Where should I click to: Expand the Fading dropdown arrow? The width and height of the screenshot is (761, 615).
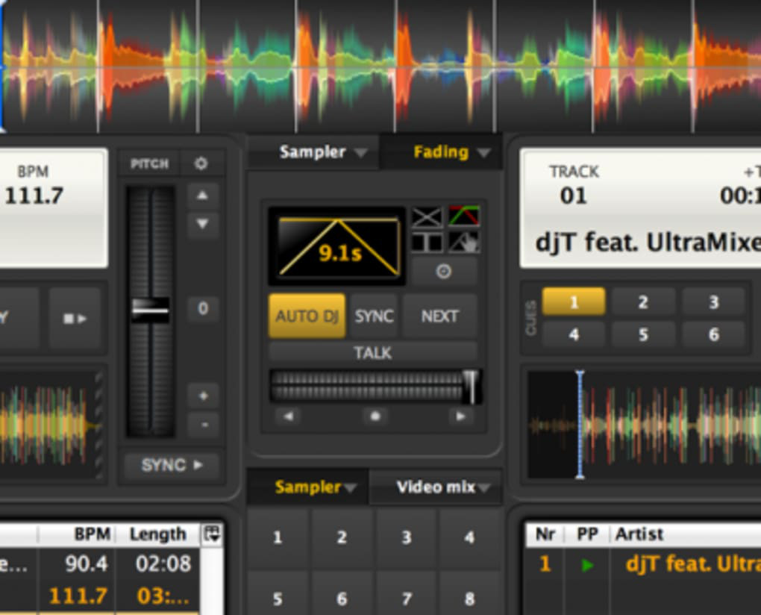click(x=483, y=154)
